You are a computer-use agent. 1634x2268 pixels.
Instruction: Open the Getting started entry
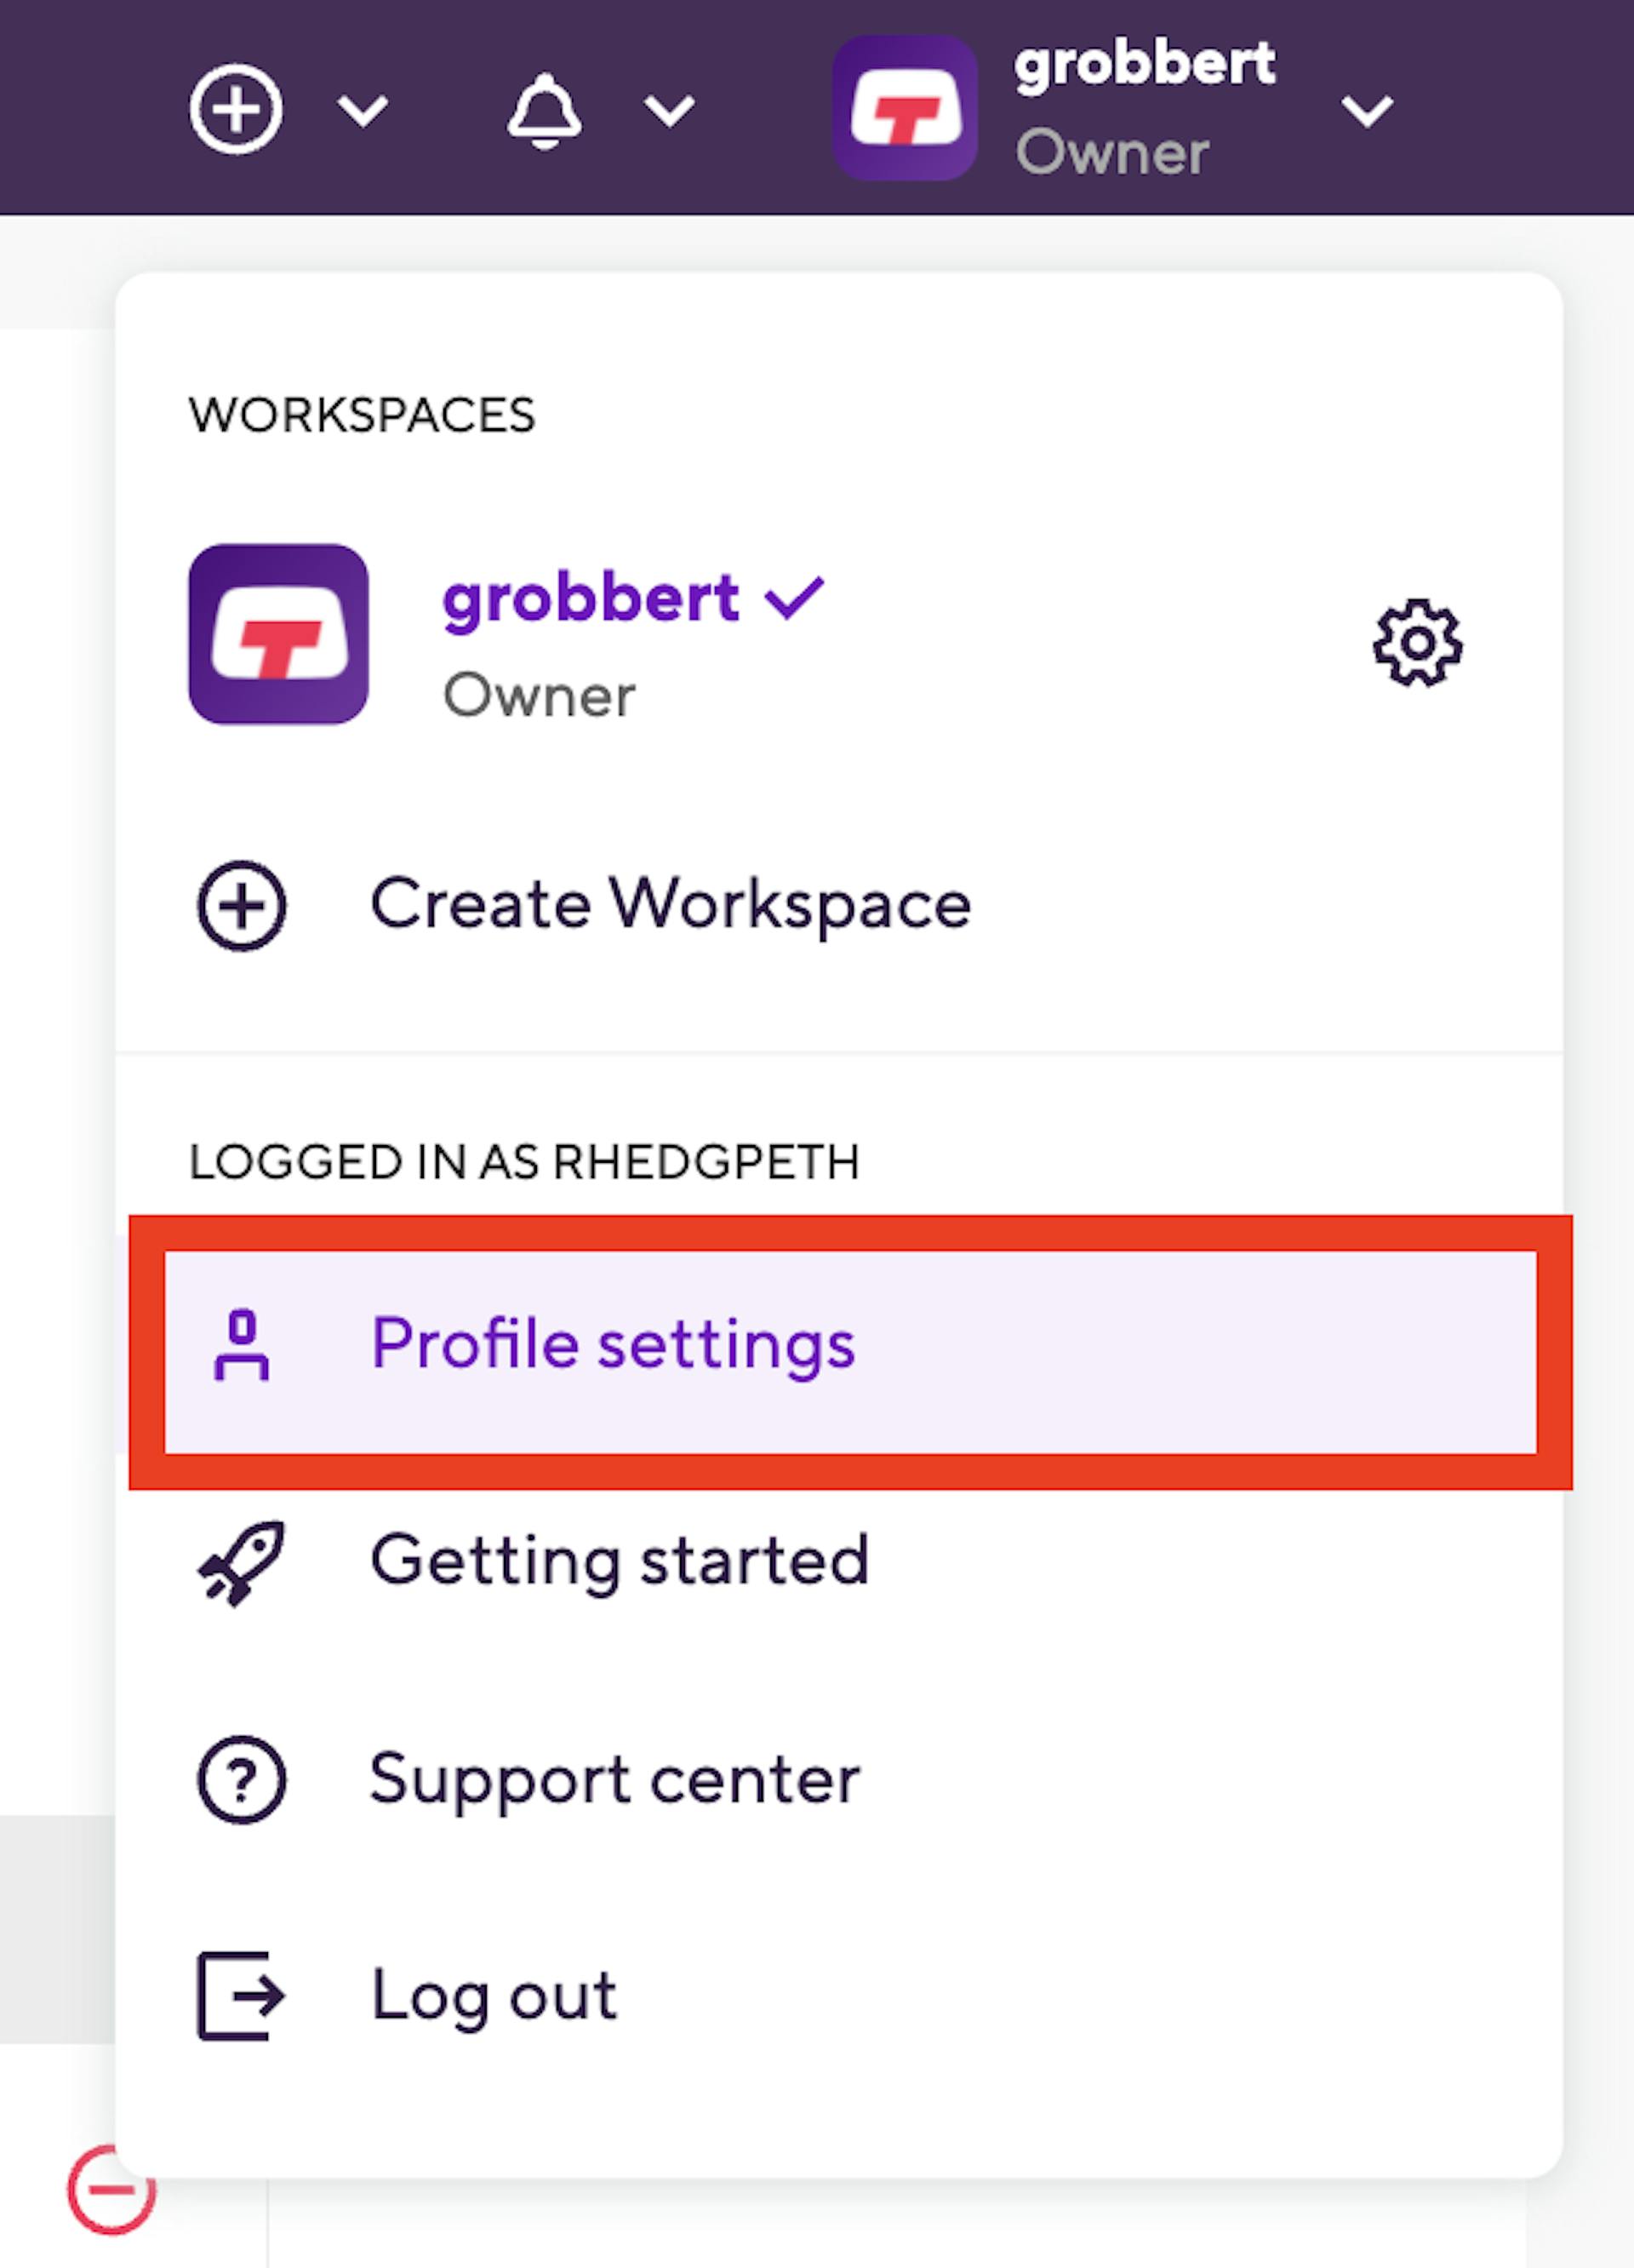click(620, 1561)
